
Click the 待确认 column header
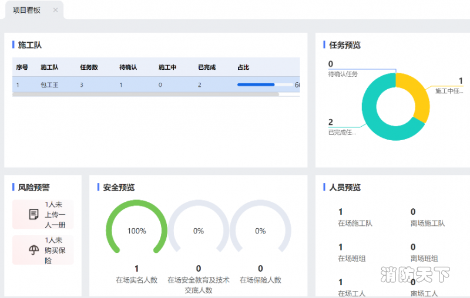(128, 67)
